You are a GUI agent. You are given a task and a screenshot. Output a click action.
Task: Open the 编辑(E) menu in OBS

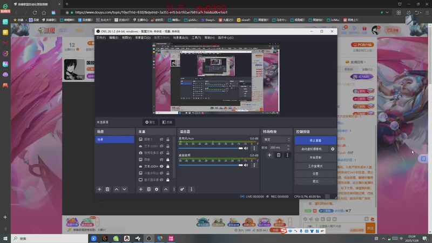click(113, 38)
